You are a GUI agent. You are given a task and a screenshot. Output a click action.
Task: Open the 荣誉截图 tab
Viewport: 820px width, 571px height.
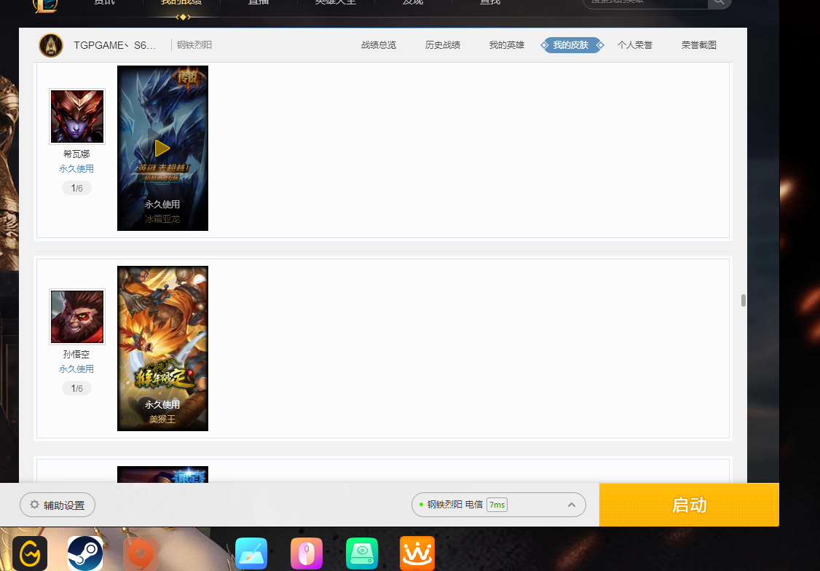coord(699,45)
